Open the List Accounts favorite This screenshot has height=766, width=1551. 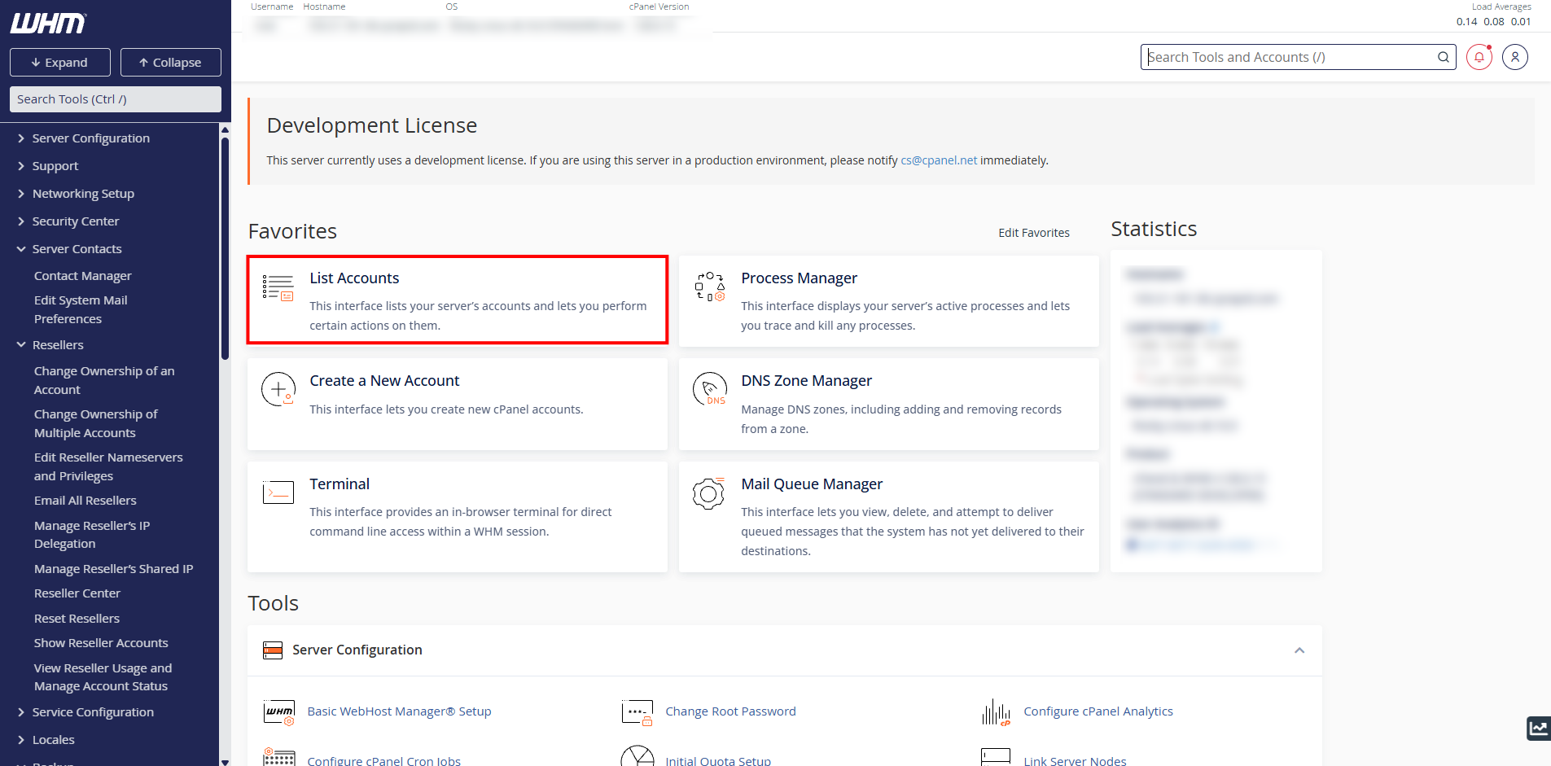click(x=458, y=300)
